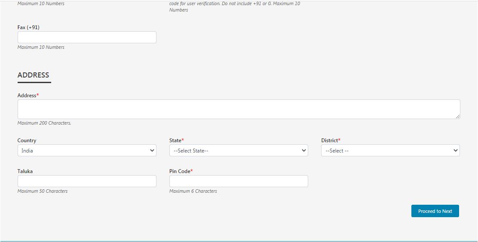Click the Proceed to Next button
The height and width of the screenshot is (242, 478).
[435, 211]
